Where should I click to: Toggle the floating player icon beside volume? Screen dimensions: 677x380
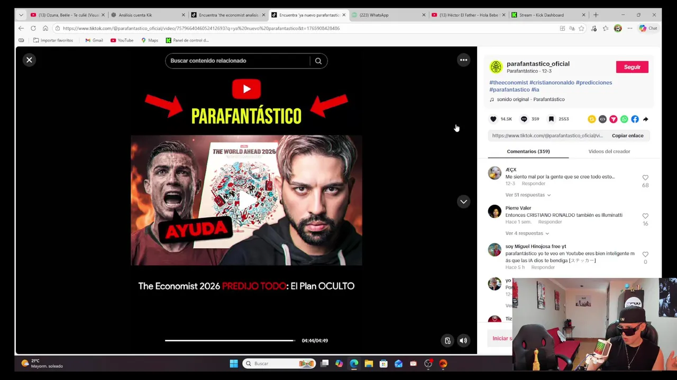(447, 341)
